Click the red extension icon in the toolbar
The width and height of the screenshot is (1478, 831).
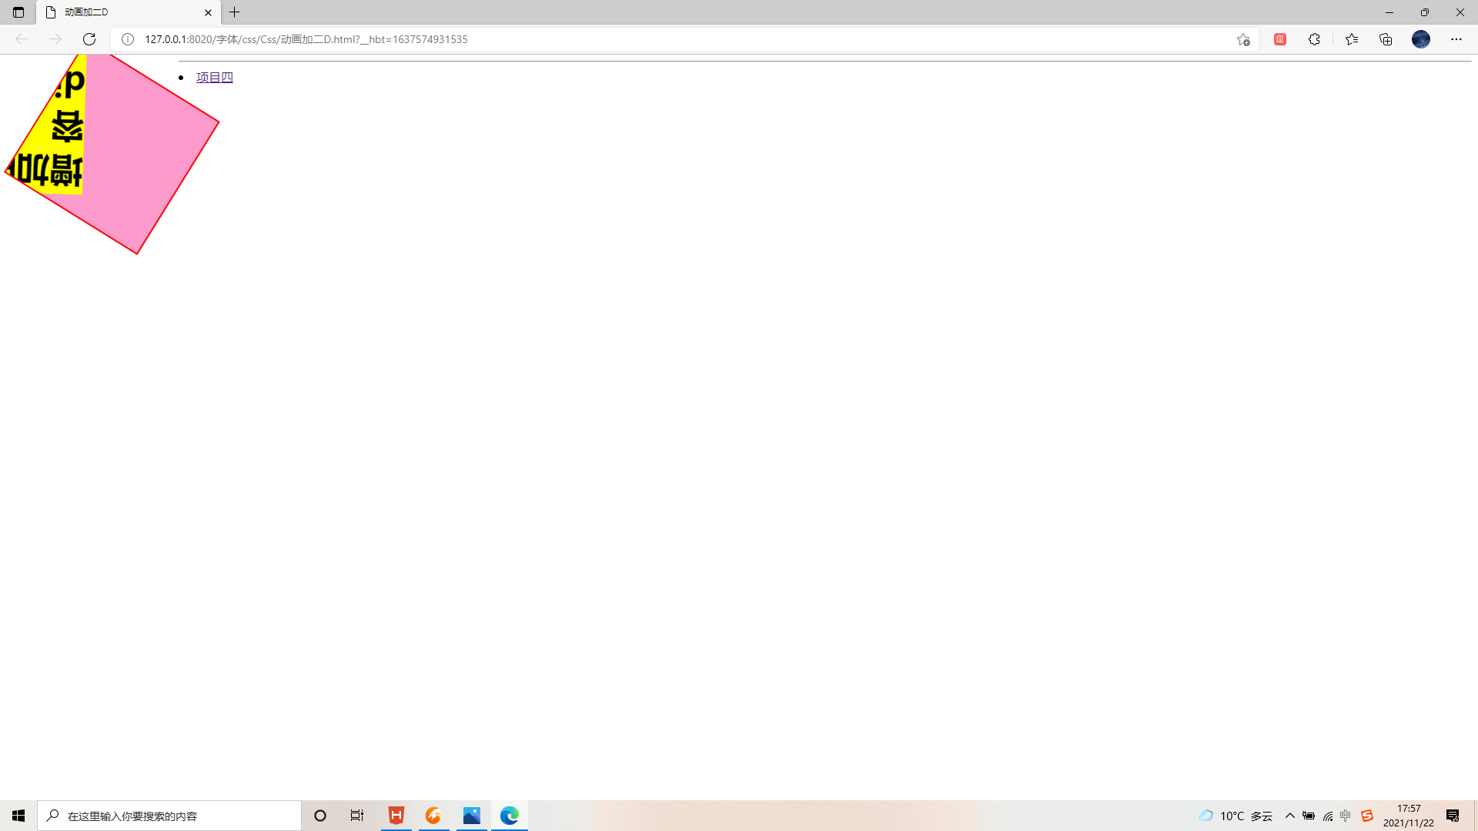(1280, 39)
